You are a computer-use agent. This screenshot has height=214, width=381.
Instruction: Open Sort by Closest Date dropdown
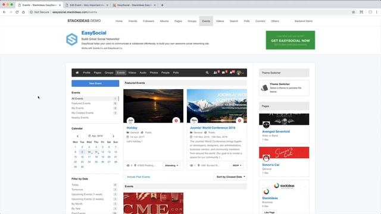[230, 177]
